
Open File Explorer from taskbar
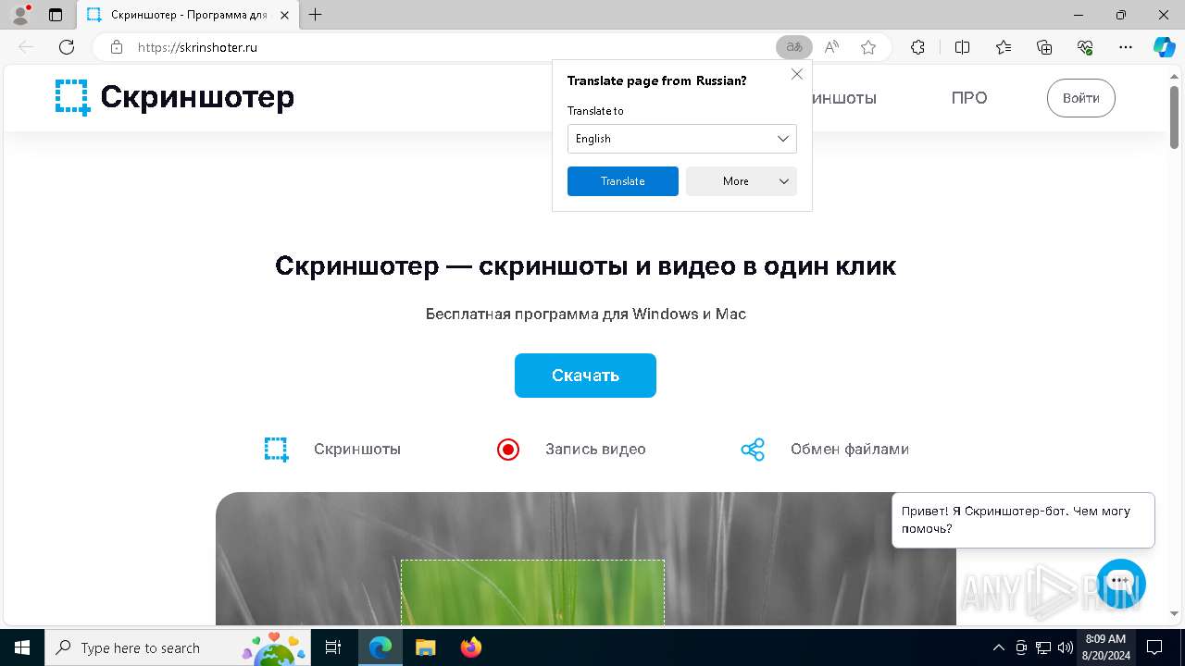click(x=425, y=647)
